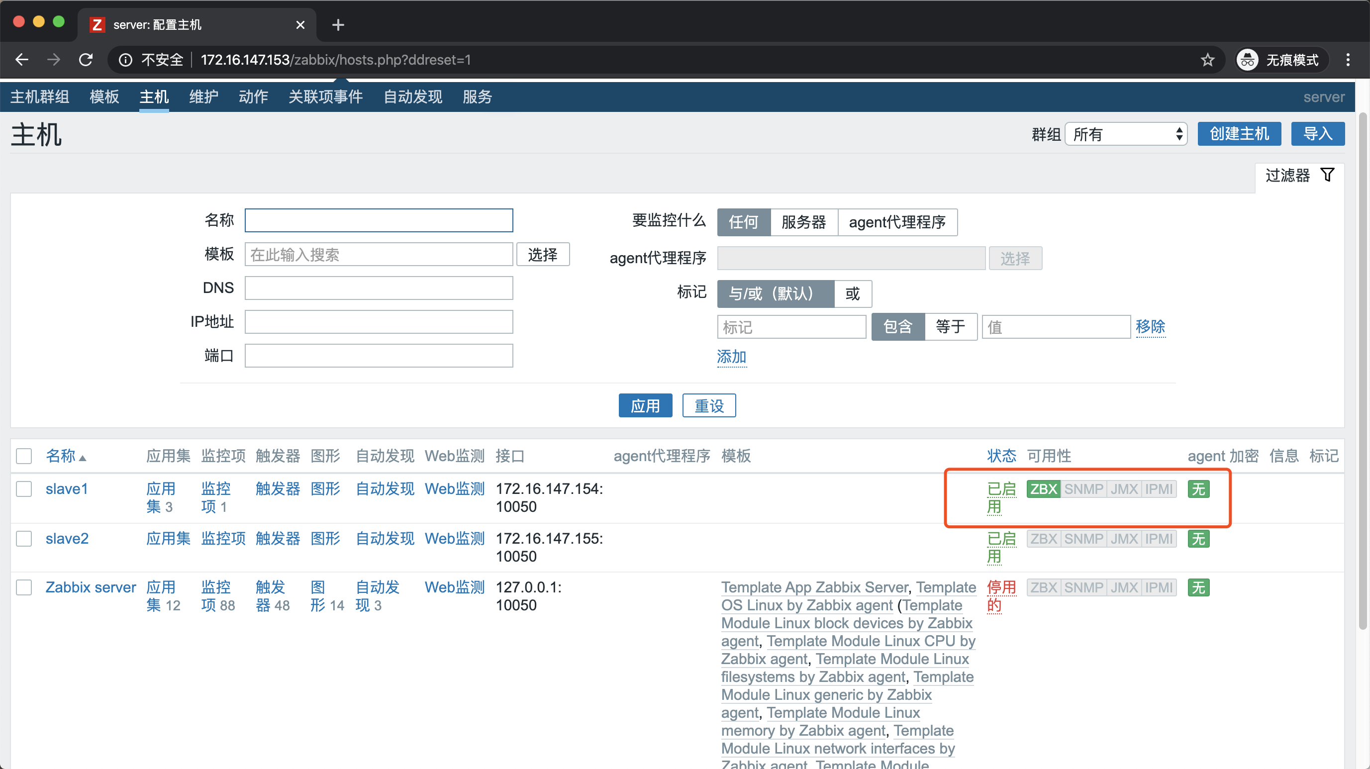Screen dimensions: 1370x769
Task: Bookmark page with star icon
Action: [1207, 60]
